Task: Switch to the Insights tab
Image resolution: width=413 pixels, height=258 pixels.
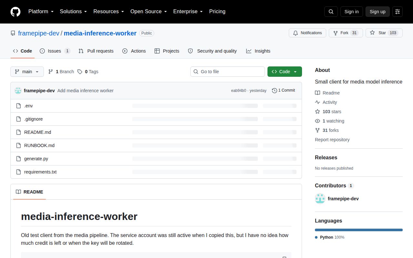Action: point(258,51)
